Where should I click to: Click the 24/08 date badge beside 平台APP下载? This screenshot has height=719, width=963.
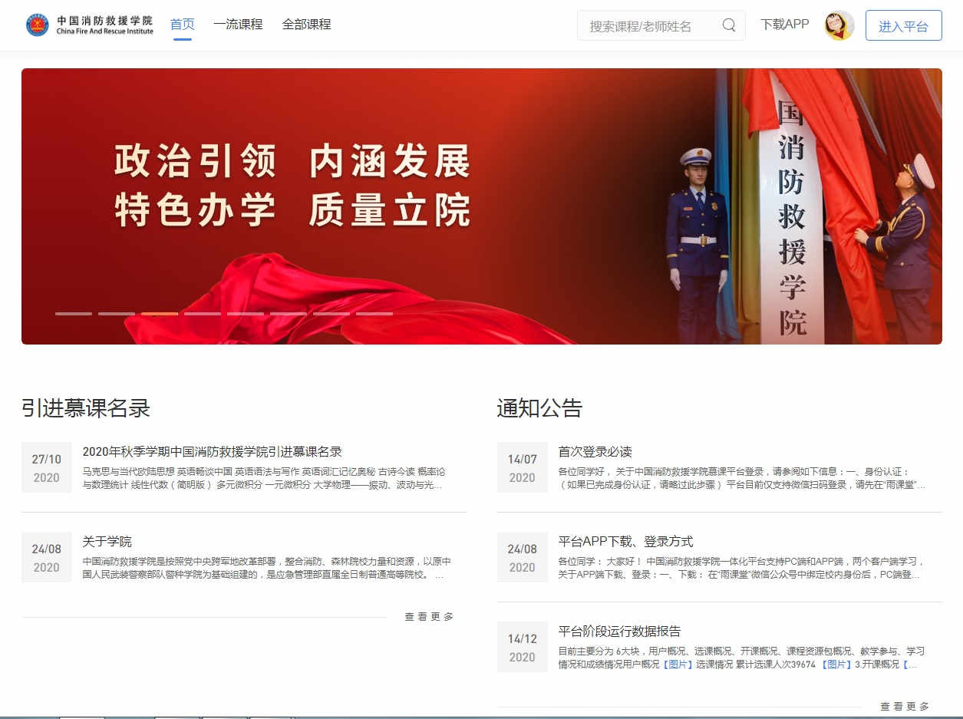pyautogui.click(x=523, y=558)
